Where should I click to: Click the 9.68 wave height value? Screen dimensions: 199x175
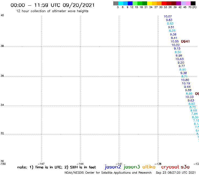tap(188, 90)
